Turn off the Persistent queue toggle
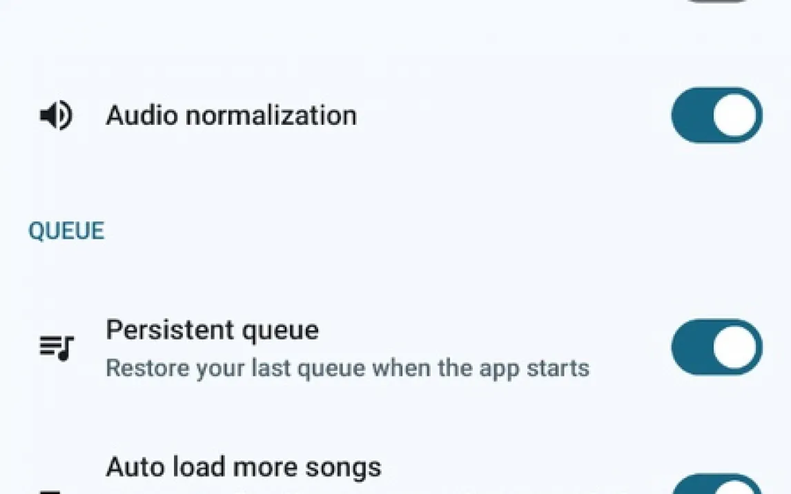Screen dimensions: 791x494 pyautogui.click(x=716, y=347)
